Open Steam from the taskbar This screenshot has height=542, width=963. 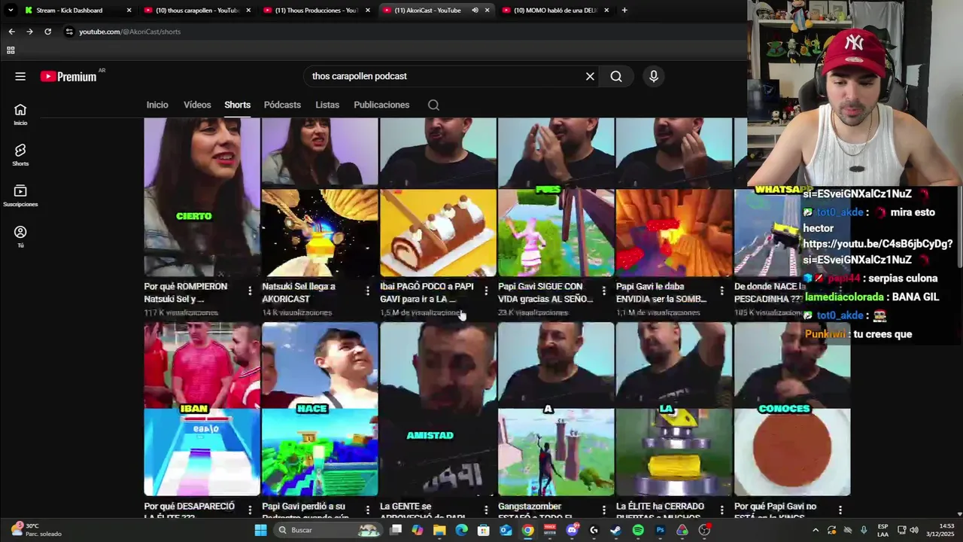click(615, 530)
